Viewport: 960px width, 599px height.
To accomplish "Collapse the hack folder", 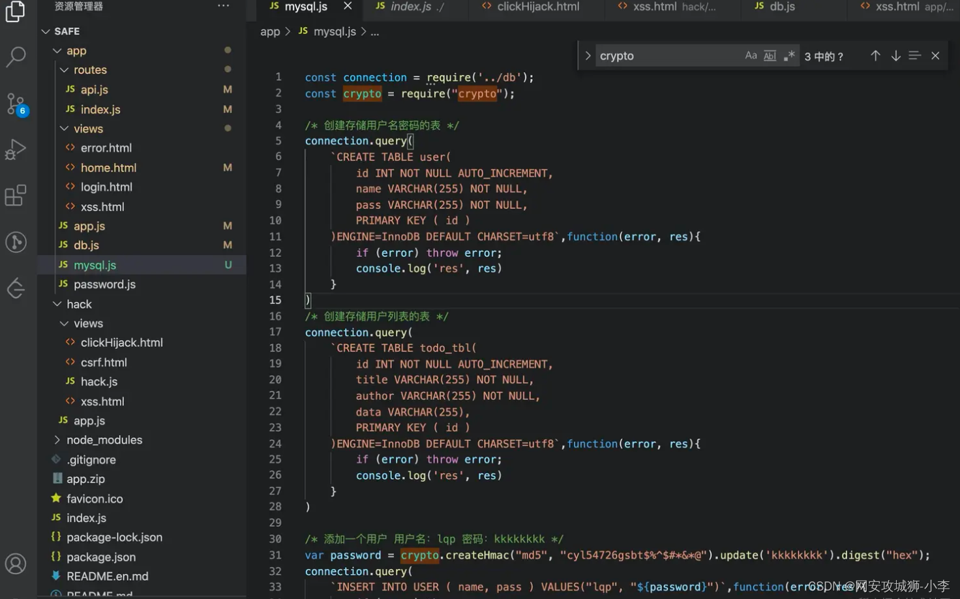I will coord(57,304).
